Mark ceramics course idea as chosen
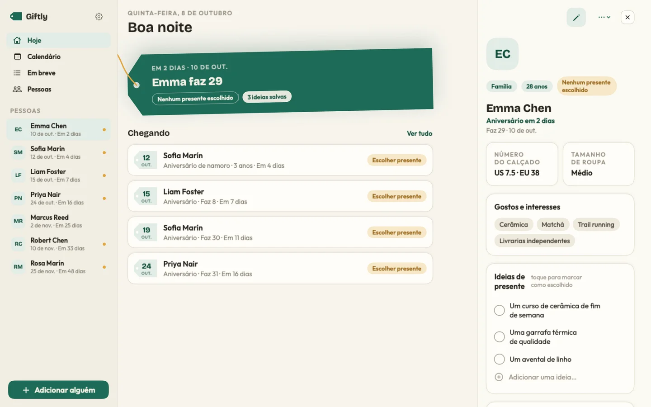Viewport: 651px width, 407px height. click(500, 310)
